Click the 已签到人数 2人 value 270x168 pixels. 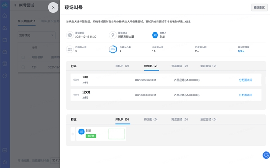coord(197,51)
